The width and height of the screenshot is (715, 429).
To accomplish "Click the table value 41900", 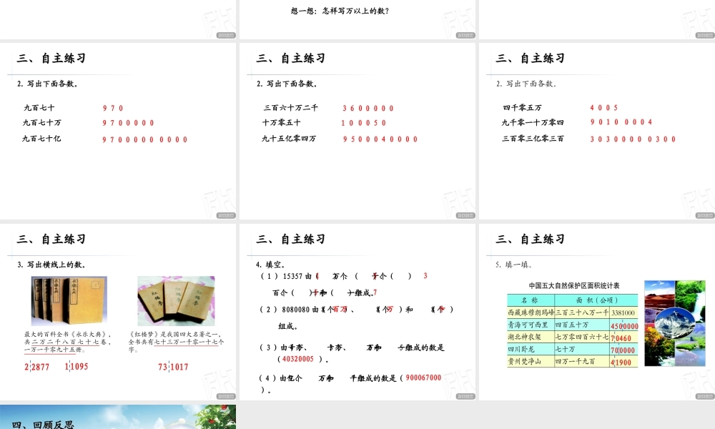I will point(621,363).
